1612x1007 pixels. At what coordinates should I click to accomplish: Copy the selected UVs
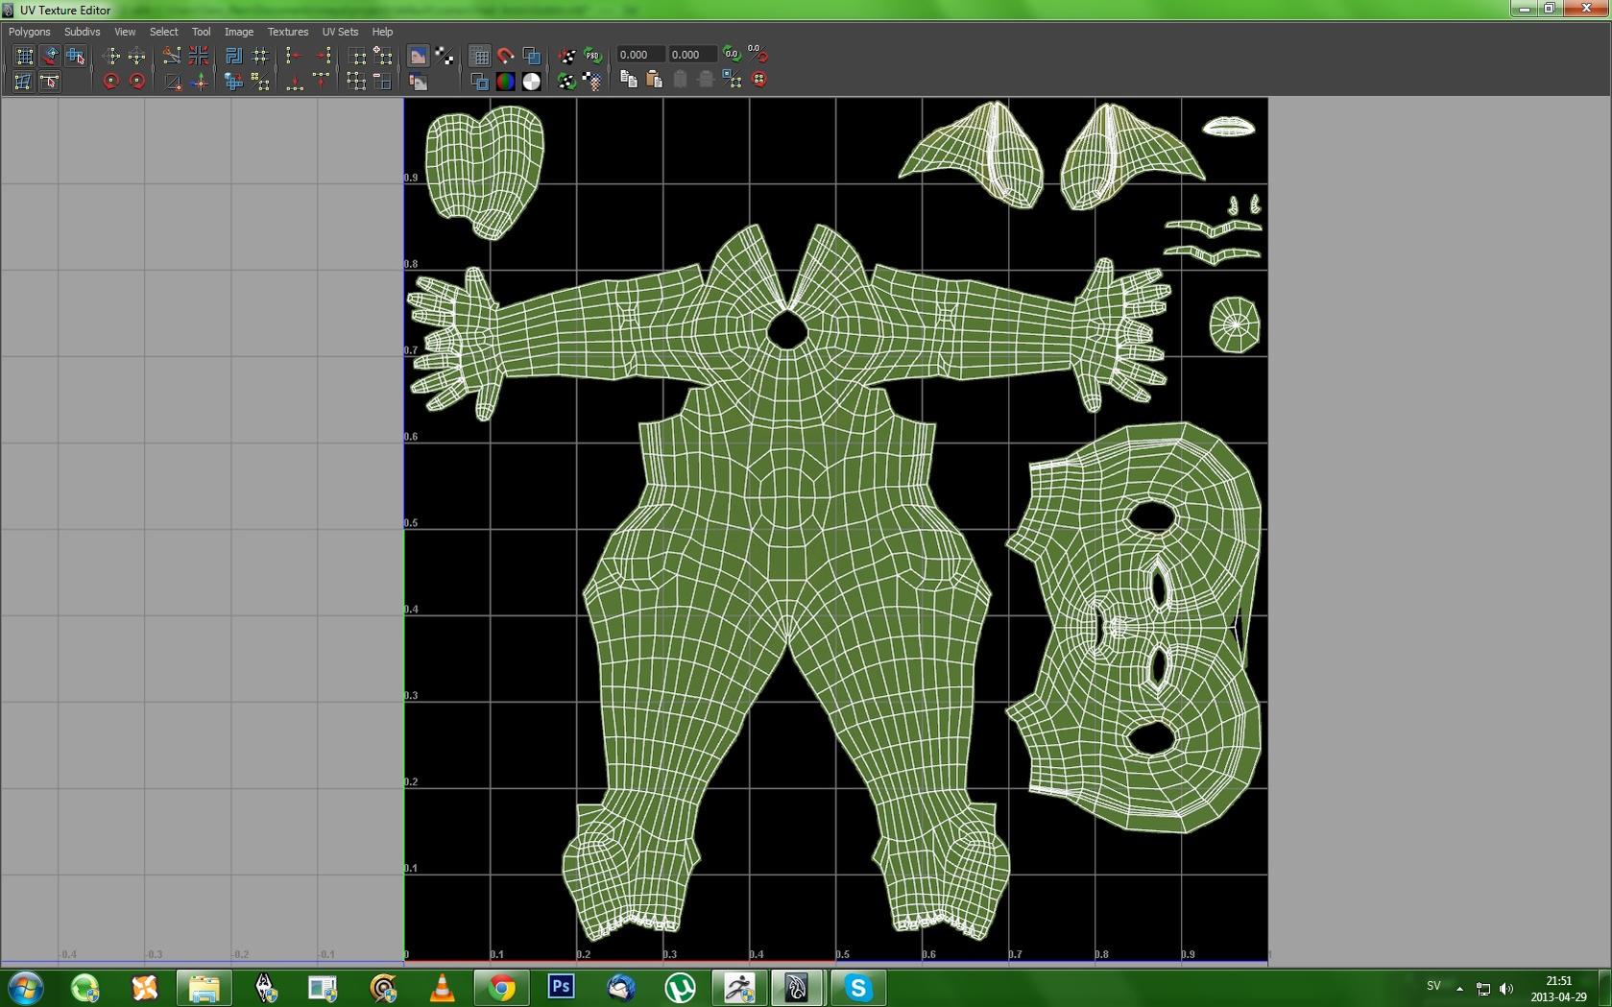630,80
